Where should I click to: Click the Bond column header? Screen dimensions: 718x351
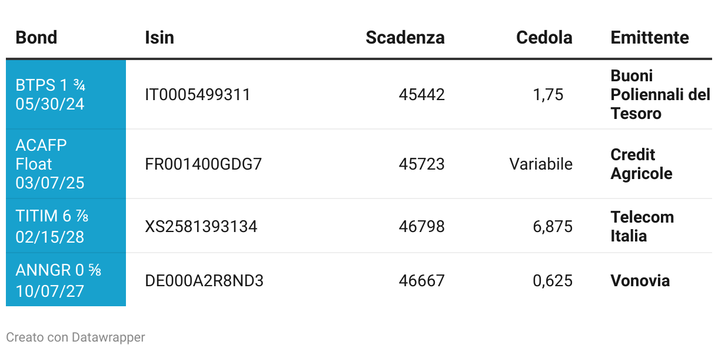[36, 38]
